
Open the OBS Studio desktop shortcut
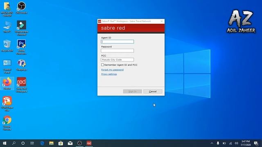click(21, 8)
